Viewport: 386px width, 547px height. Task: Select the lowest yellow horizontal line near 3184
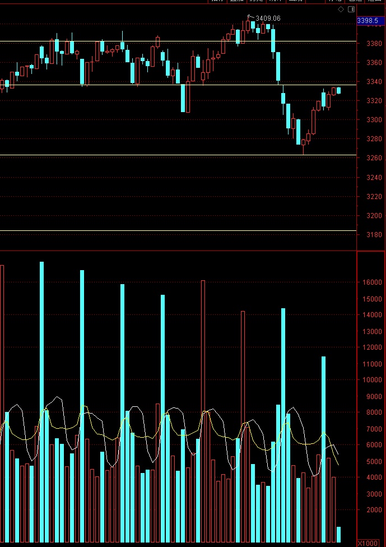pyautogui.click(x=178, y=230)
